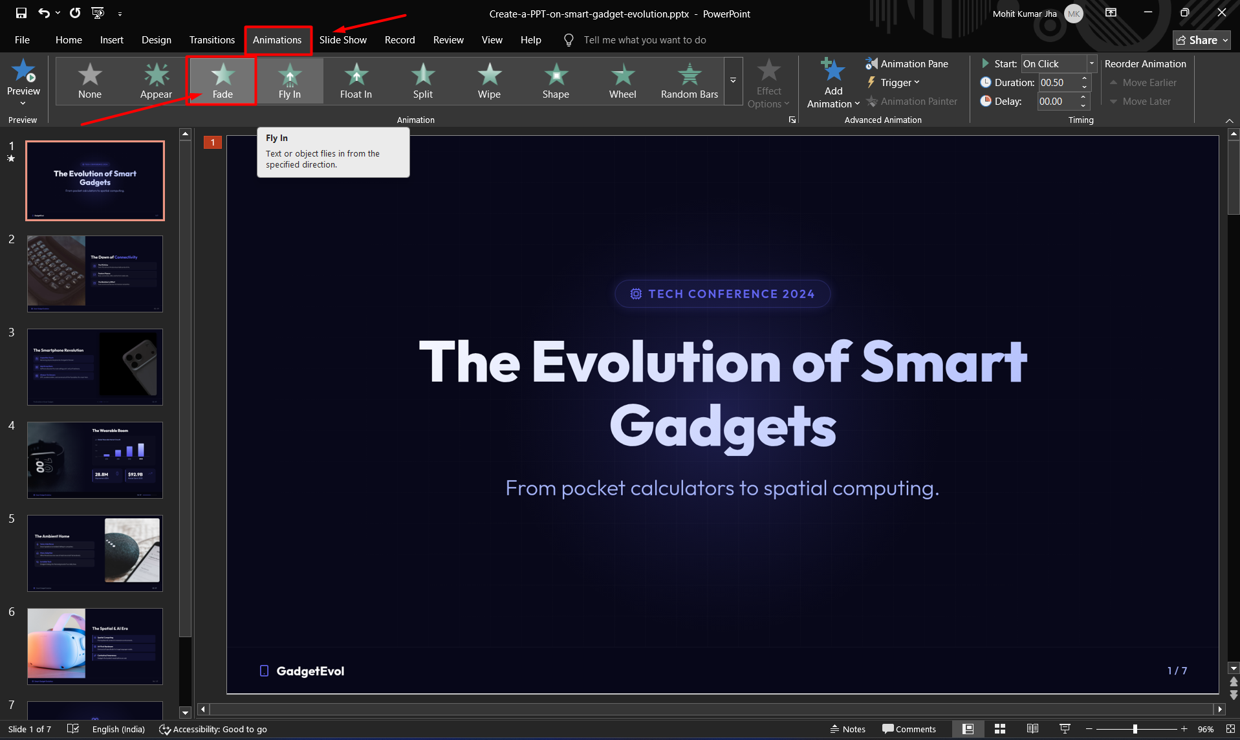Open the Help tab
The height and width of the screenshot is (740, 1240).
tap(530, 39)
